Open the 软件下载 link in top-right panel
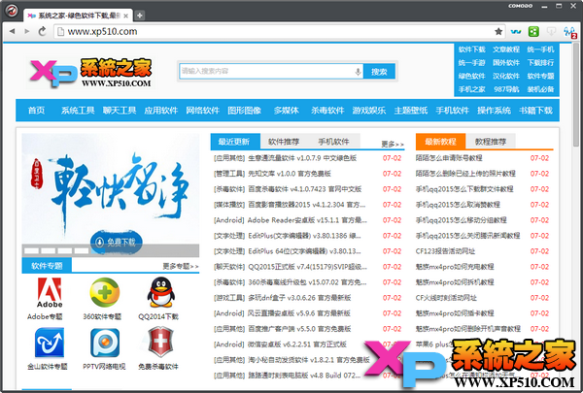 pyautogui.click(x=472, y=49)
